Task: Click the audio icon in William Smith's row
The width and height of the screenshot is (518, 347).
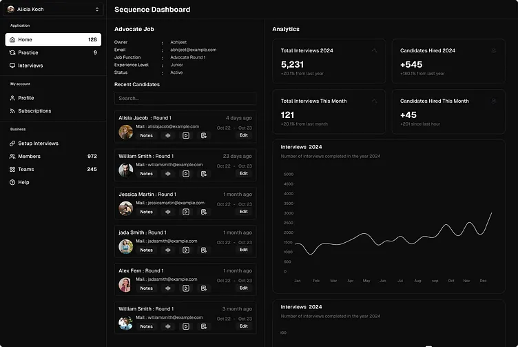Action: tap(168, 174)
